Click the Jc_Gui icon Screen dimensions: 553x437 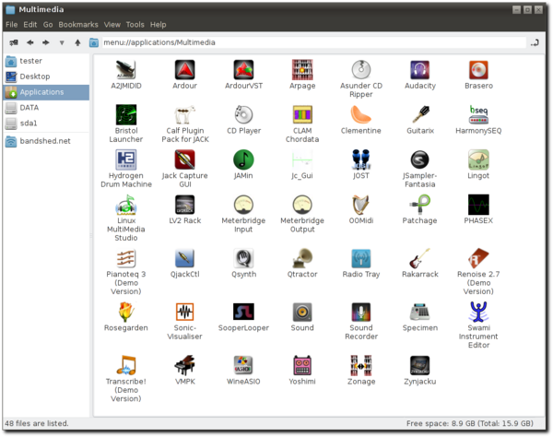coord(302,159)
